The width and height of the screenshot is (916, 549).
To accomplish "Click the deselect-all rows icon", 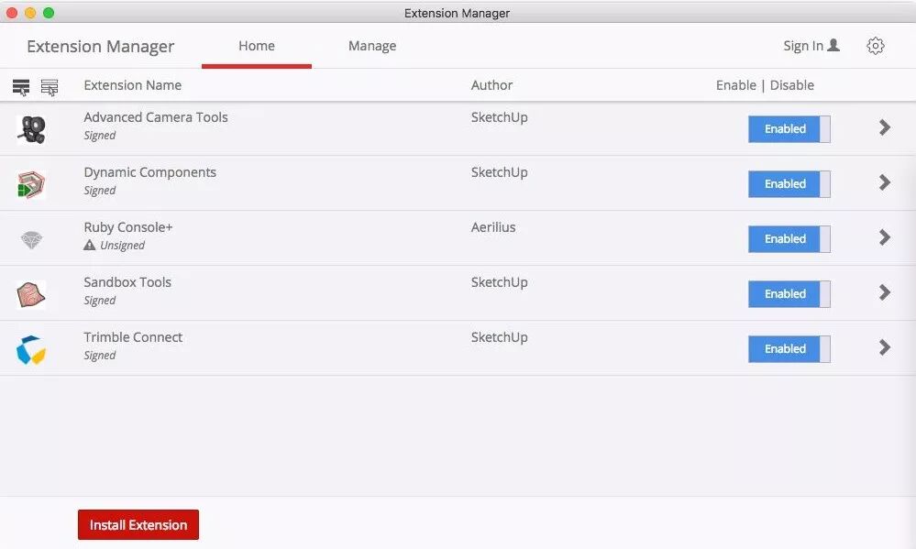I will [x=50, y=87].
